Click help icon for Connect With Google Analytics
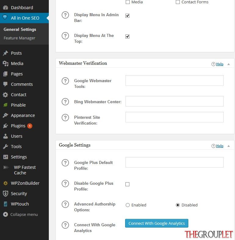 pos(65,225)
